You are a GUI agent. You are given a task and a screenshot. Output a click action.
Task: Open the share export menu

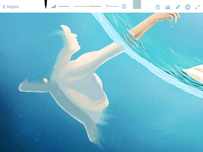(x=158, y=7)
